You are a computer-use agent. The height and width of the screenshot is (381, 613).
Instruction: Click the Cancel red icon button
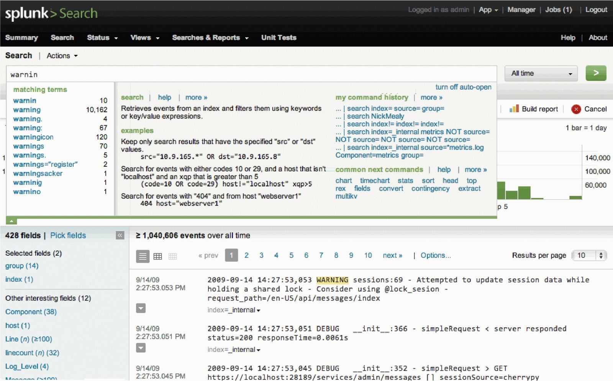point(576,109)
